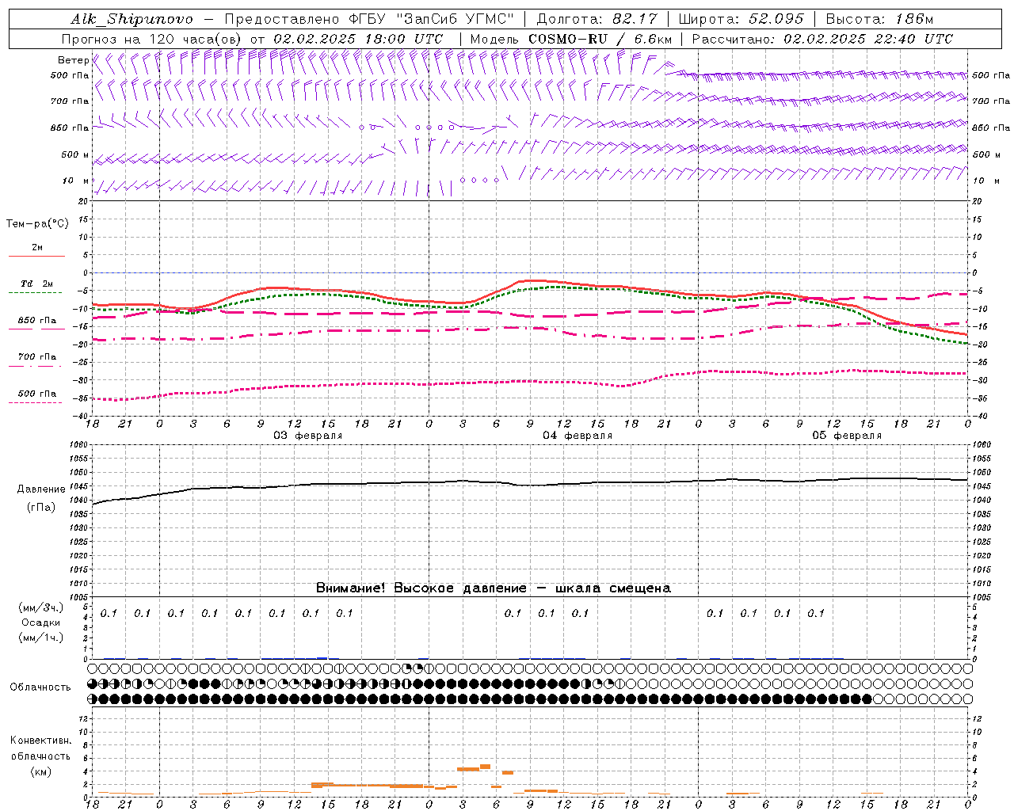Click the tallest orange convective cloud bar
The image size is (1014, 811).
[485, 767]
